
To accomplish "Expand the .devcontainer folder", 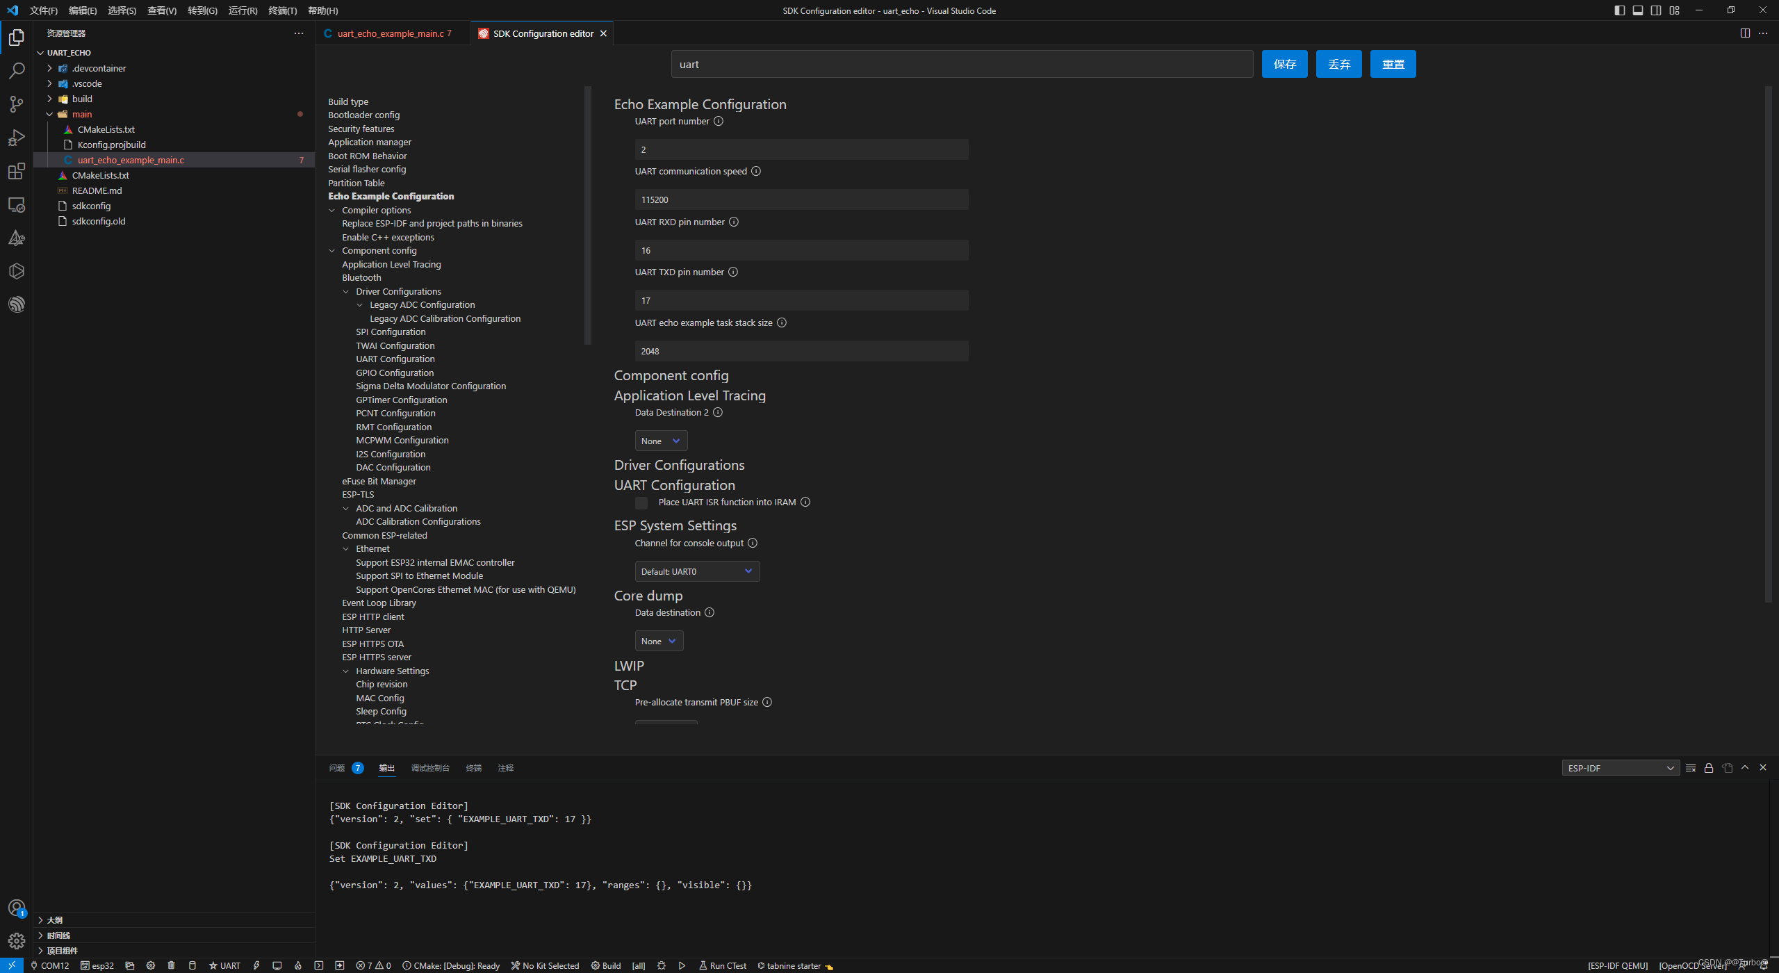I will (49, 68).
